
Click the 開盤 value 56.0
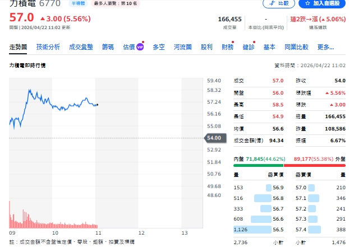tap(278, 93)
